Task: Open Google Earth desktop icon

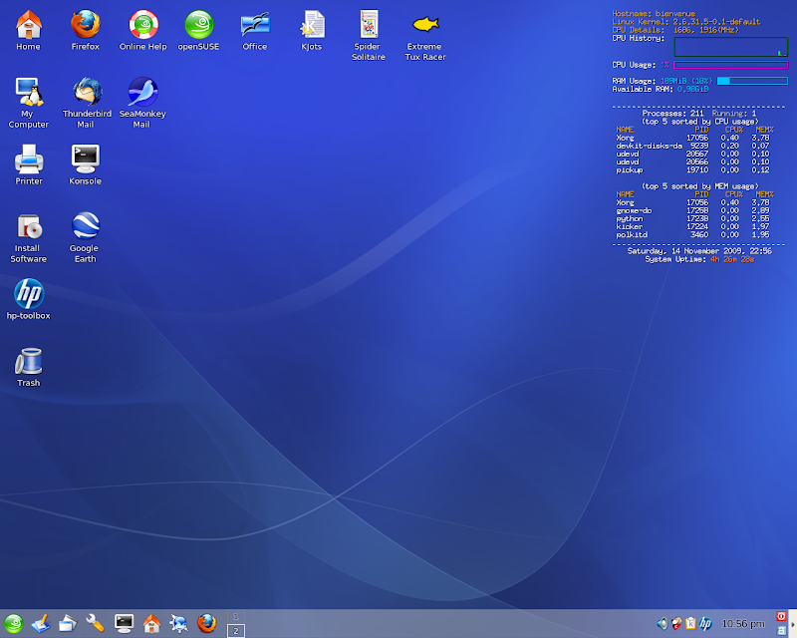Action: click(85, 226)
